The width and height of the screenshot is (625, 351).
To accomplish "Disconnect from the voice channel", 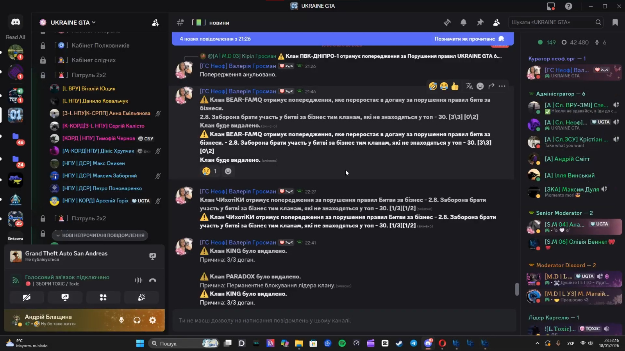I will click(153, 280).
